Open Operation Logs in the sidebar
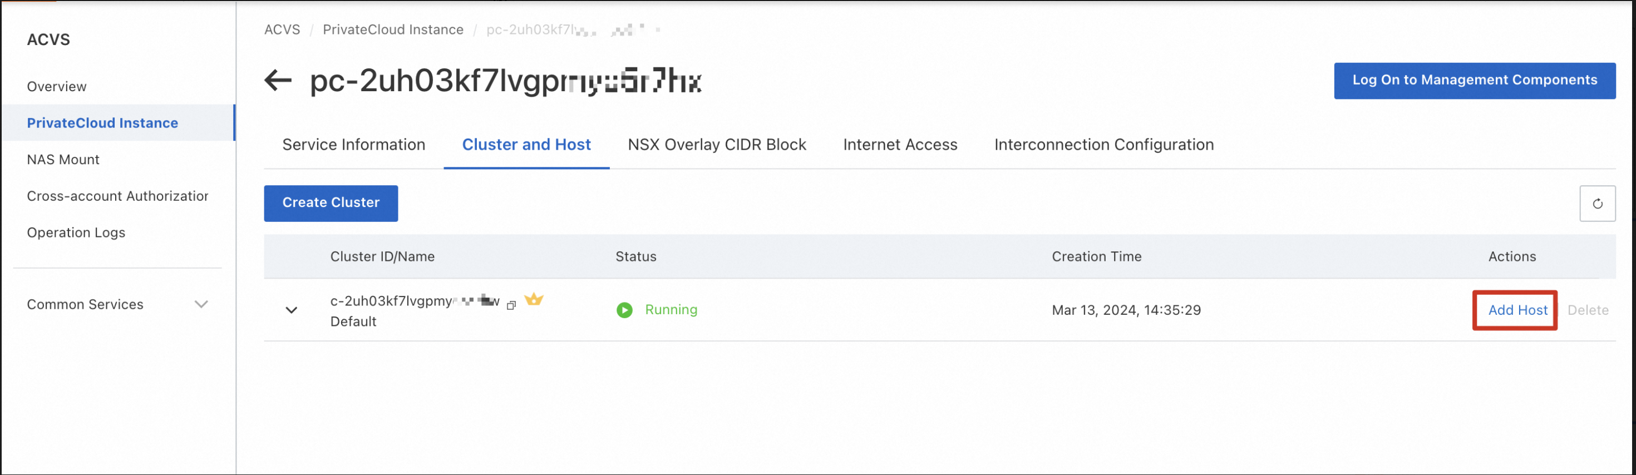Viewport: 1636px width, 475px height. (x=76, y=232)
